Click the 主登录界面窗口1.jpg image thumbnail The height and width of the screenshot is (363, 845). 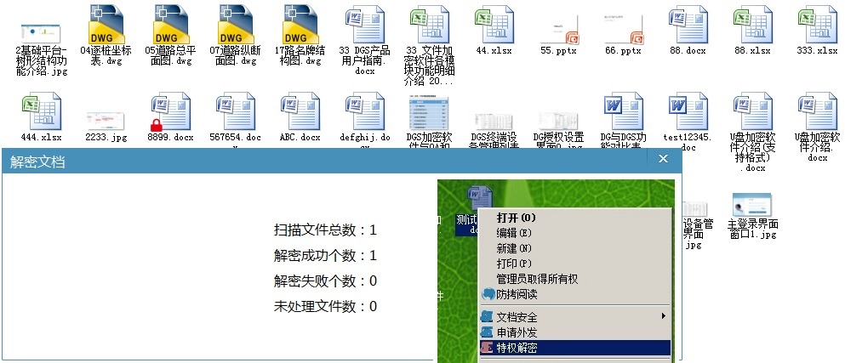(753, 204)
